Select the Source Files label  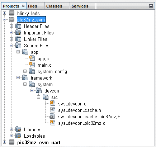click(x=37, y=46)
